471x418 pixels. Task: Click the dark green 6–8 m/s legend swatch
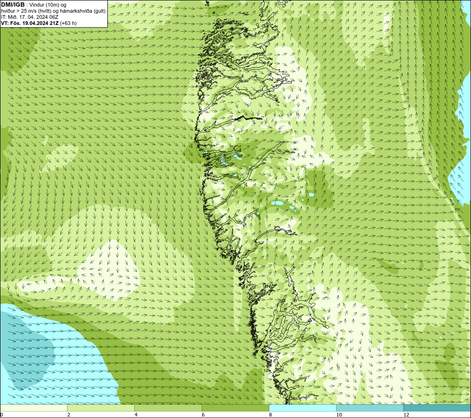(x=235, y=408)
